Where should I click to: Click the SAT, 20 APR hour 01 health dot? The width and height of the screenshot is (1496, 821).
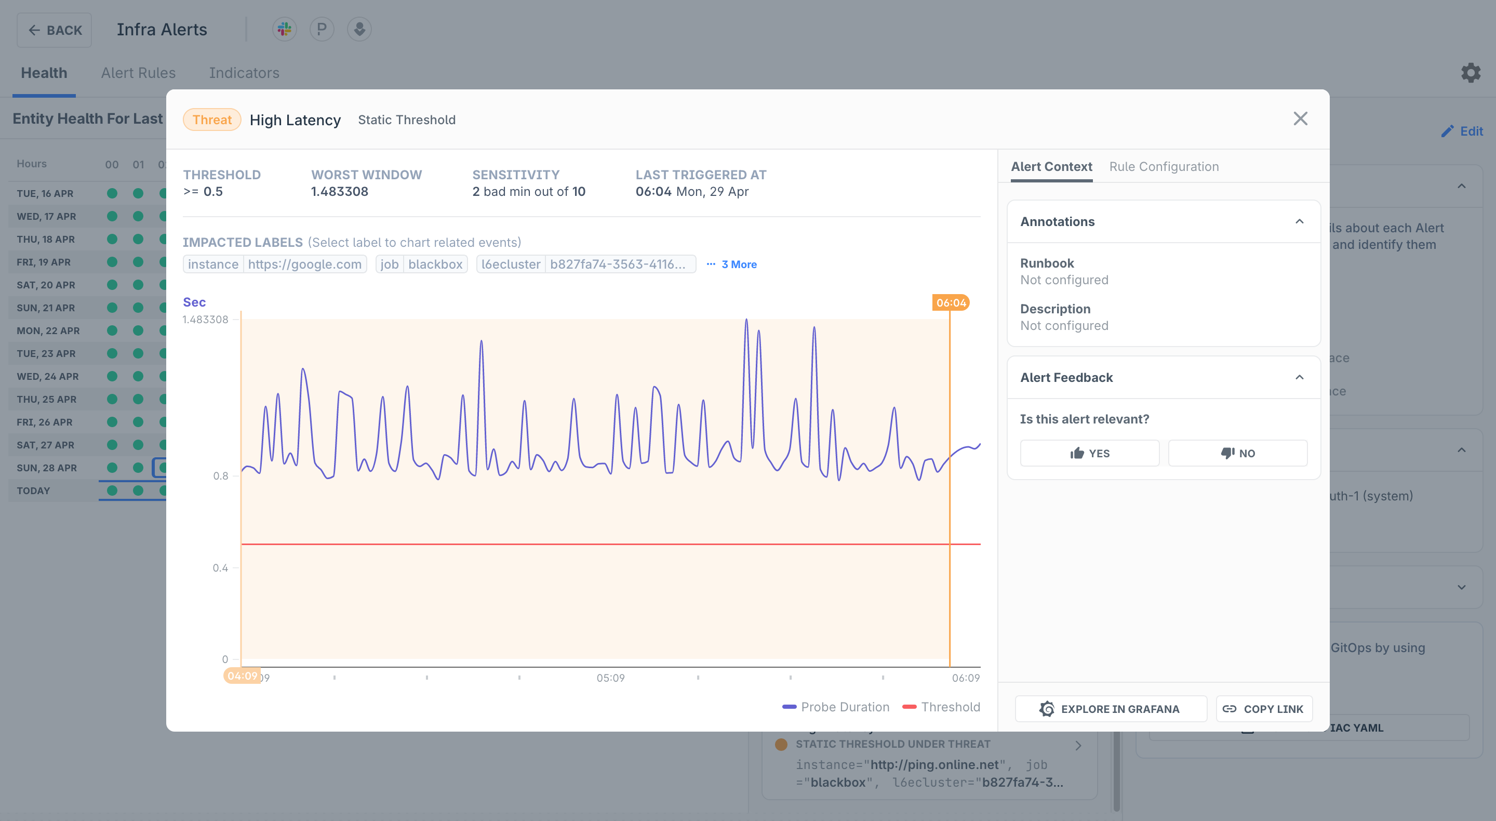tap(138, 285)
